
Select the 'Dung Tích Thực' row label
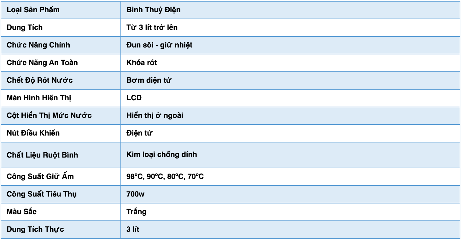35,229
